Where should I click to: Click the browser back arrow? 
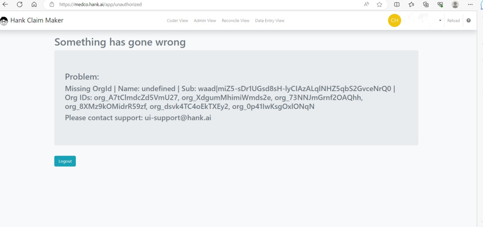pos(6,4)
